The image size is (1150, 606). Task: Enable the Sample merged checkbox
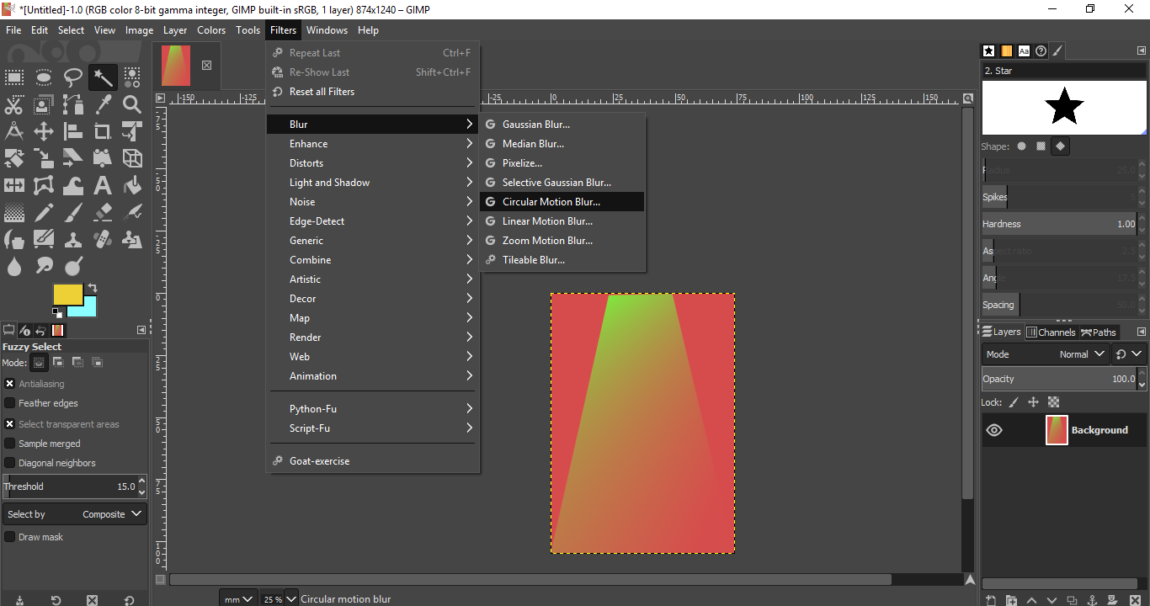10,444
